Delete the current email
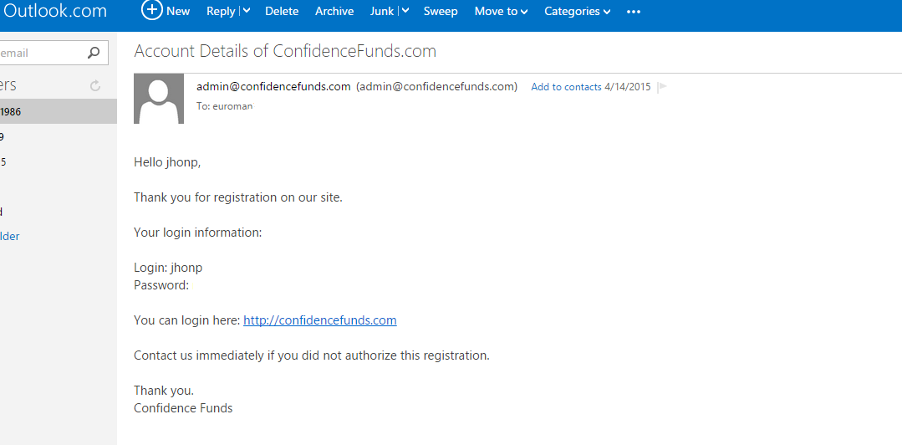The width and height of the screenshot is (902, 445). [282, 11]
